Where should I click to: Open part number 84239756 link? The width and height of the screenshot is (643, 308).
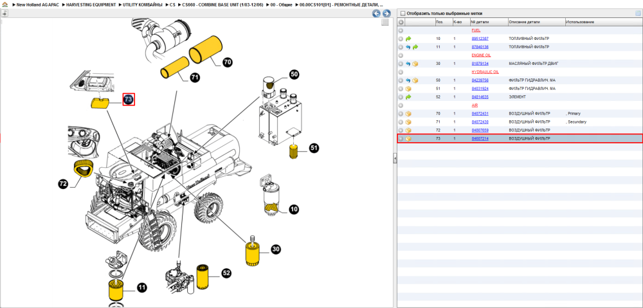[x=480, y=80]
